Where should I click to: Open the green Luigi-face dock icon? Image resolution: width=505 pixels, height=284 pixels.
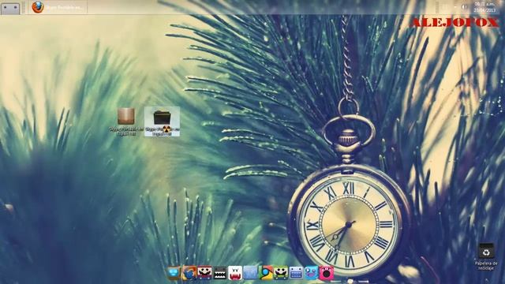[x=281, y=273]
